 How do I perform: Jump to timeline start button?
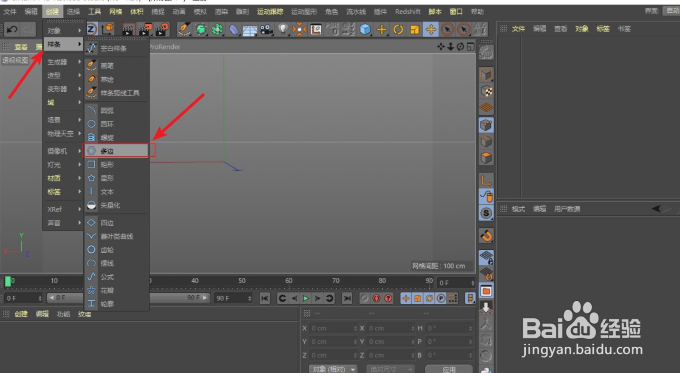tap(264, 298)
